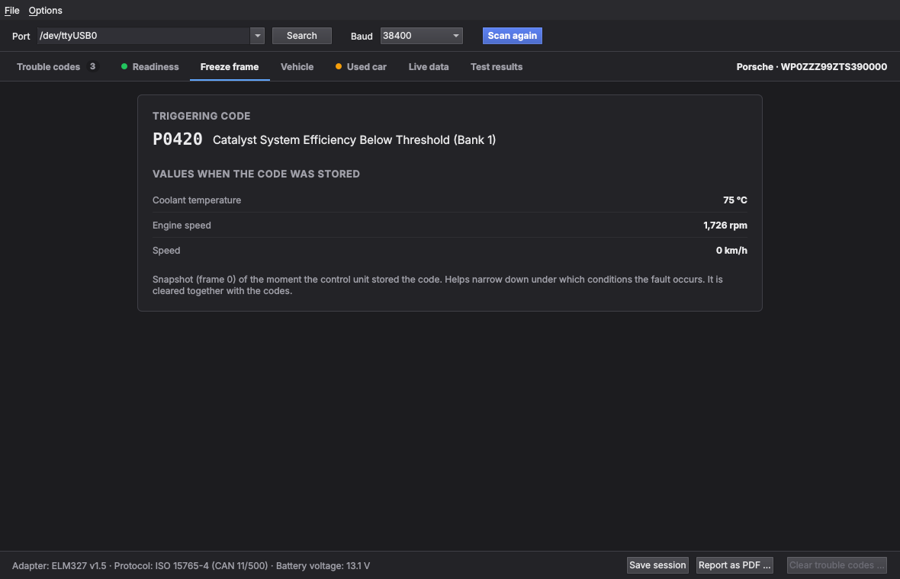The width and height of the screenshot is (900, 579).
Task: Click the Catalyst System Efficiency description
Action: [354, 140]
